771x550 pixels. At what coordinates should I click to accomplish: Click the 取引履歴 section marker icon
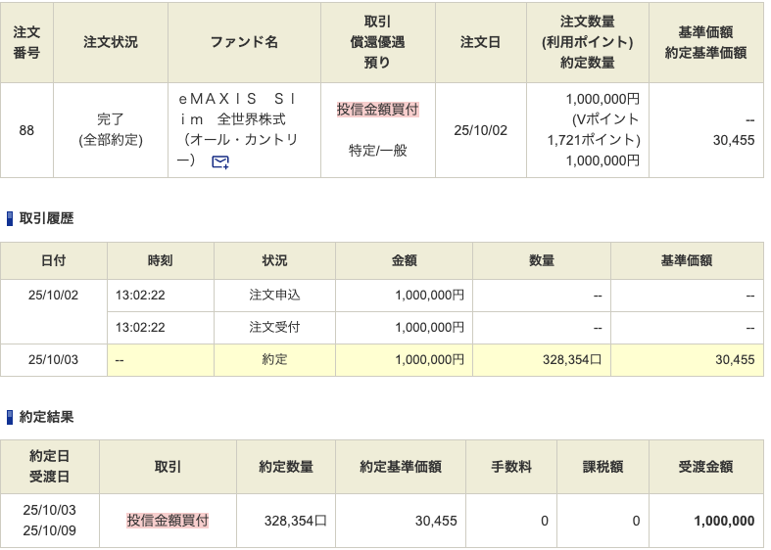(x=11, y=219)
